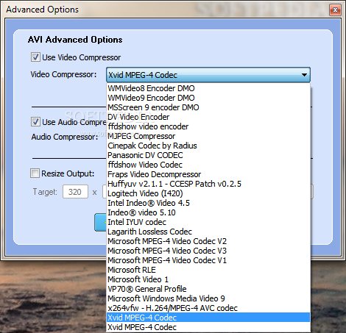The image size is (346, 333).
Task: Uncheck the Use Video Compressor checkbox
Action: click(x=35, y=57)
